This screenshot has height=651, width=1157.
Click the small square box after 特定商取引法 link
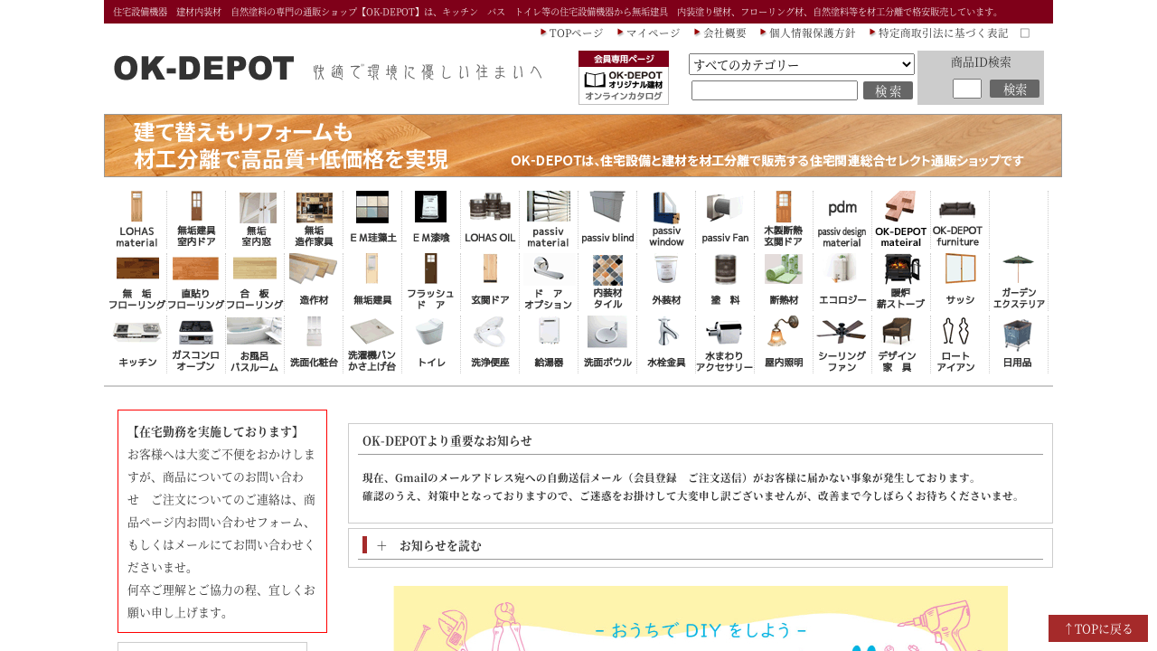(x=1025, y=33)
